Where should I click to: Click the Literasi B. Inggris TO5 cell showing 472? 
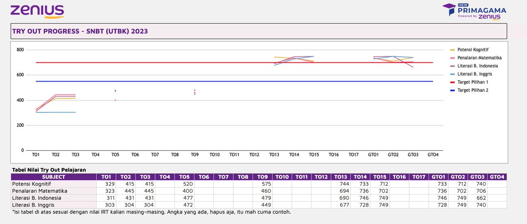coord(184,204)
